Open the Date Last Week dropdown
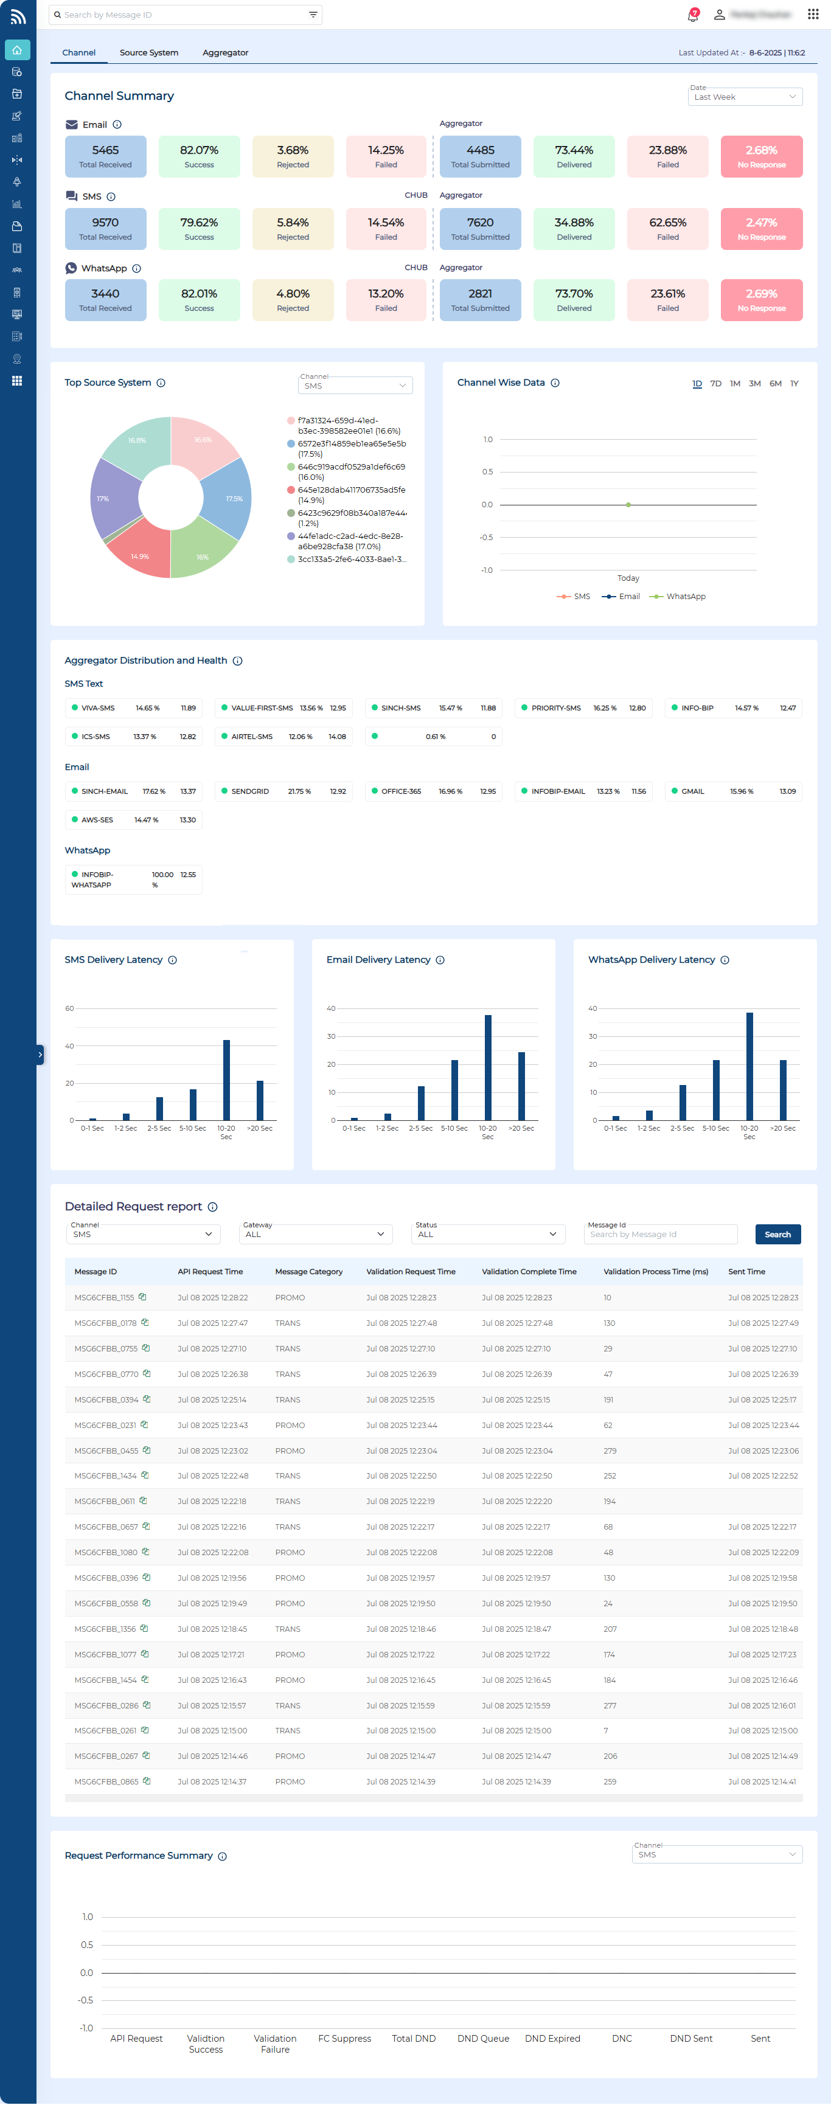This screenshot has width=831, height=2108. pos(744,97)
